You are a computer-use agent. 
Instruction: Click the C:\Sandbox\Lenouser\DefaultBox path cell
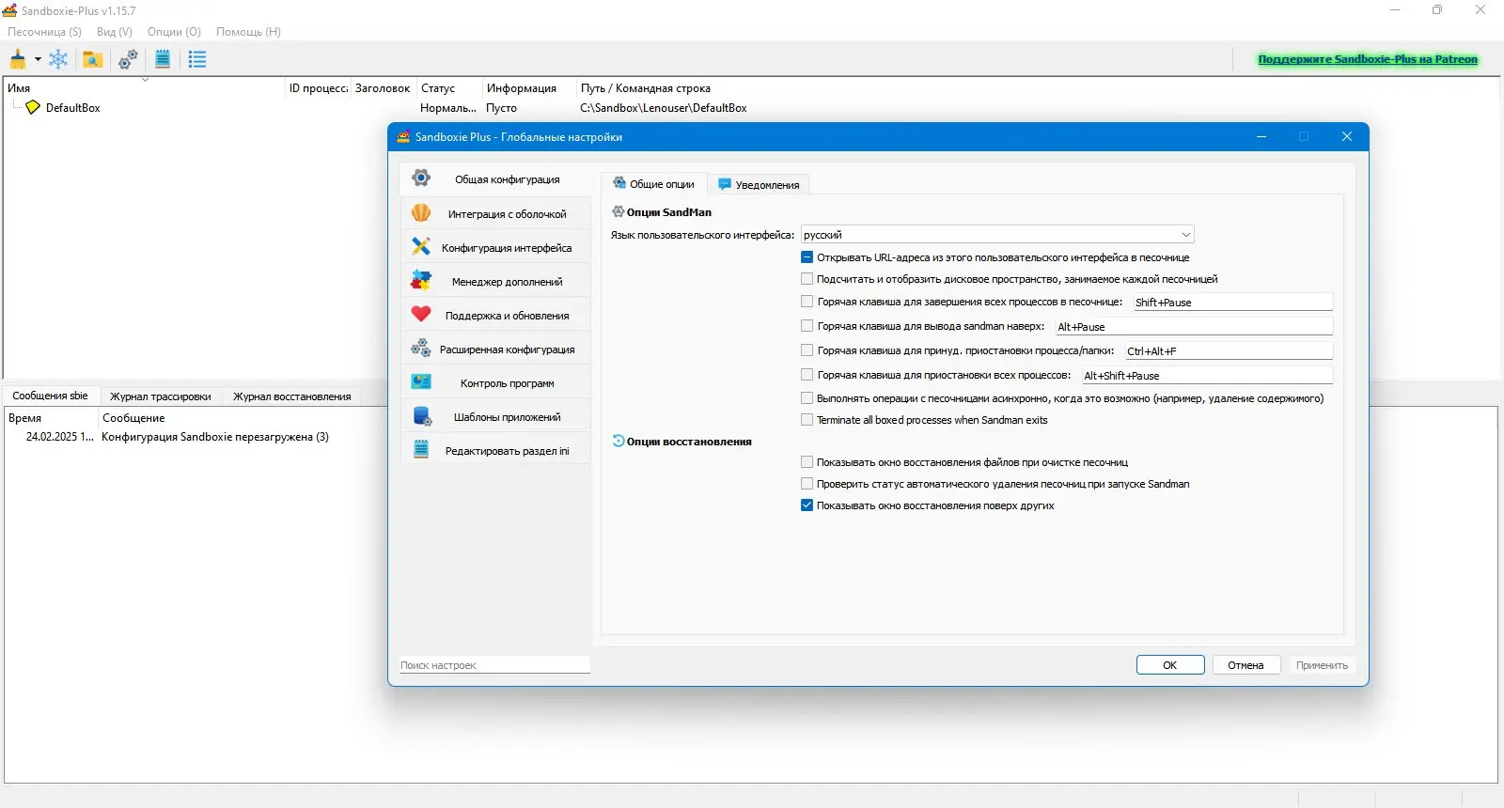click(664, 108)
